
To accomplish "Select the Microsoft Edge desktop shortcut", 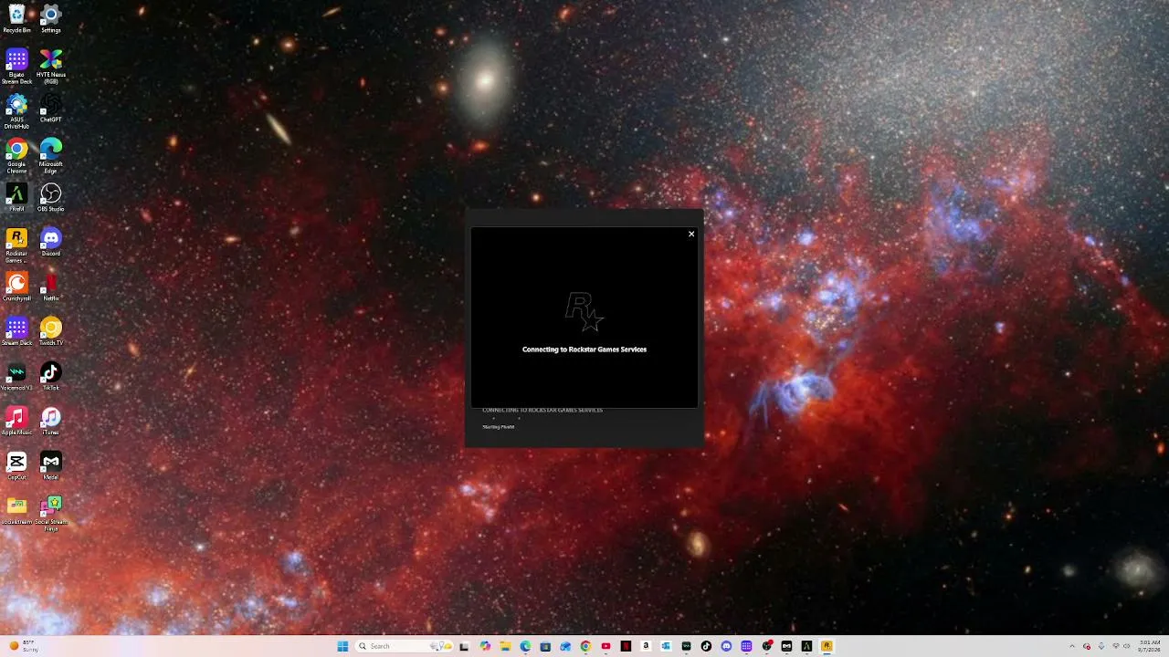I will [x=51, y=157].
